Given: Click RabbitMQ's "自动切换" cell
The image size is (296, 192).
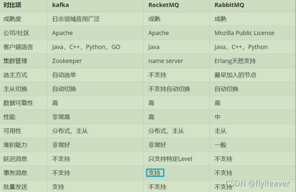Looking at the screenshot, I should click(226, 89).
